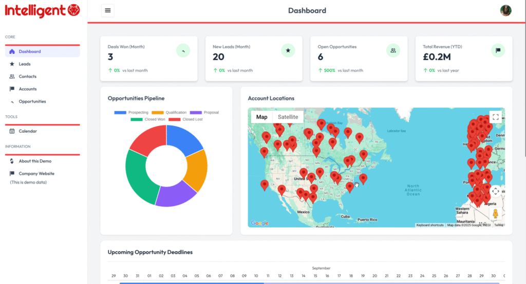526x284 pixels.
Task: Click the New Leads star icon
Action: [288, 50]
